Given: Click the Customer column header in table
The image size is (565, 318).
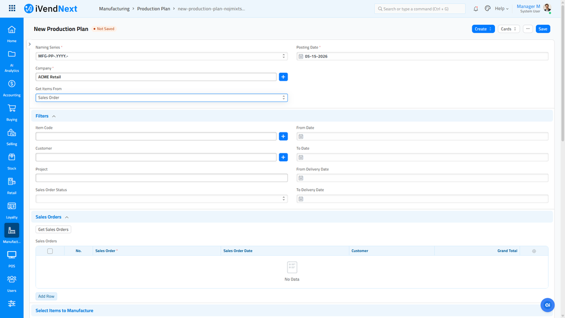Looking at the screenshot, I should pos(360,251).
